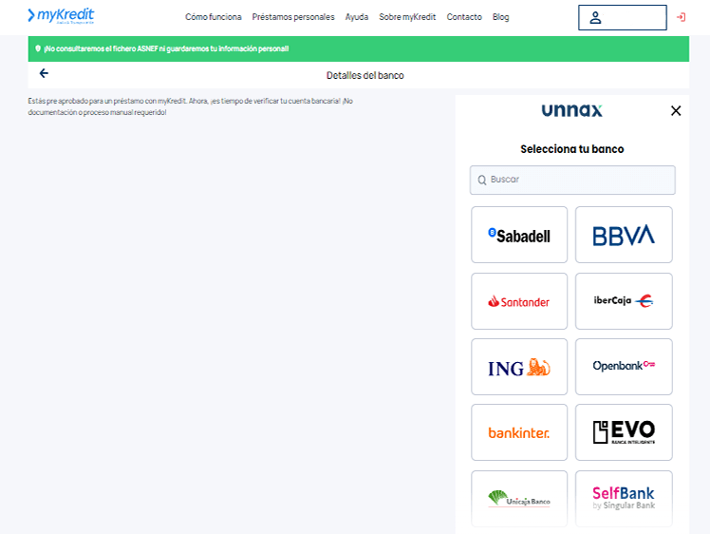Choose Santander bank

tap(519, 301)
